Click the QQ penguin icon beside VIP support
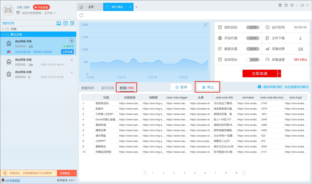This screenshot has height=184, width=312. pyautogui.click(x=3, y=180)
